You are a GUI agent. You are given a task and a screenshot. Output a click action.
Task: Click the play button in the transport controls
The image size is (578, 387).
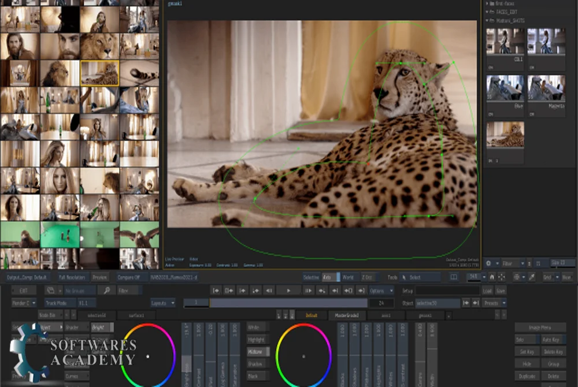[x=288, y=291]
